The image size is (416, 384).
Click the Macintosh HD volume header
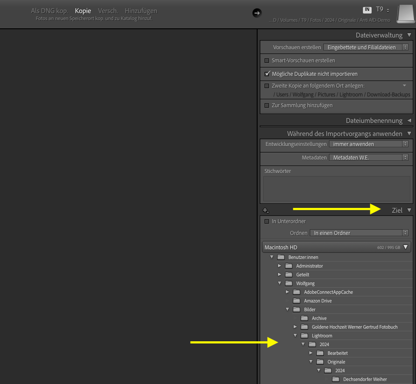pyautogui.click(x=336, y=247)
